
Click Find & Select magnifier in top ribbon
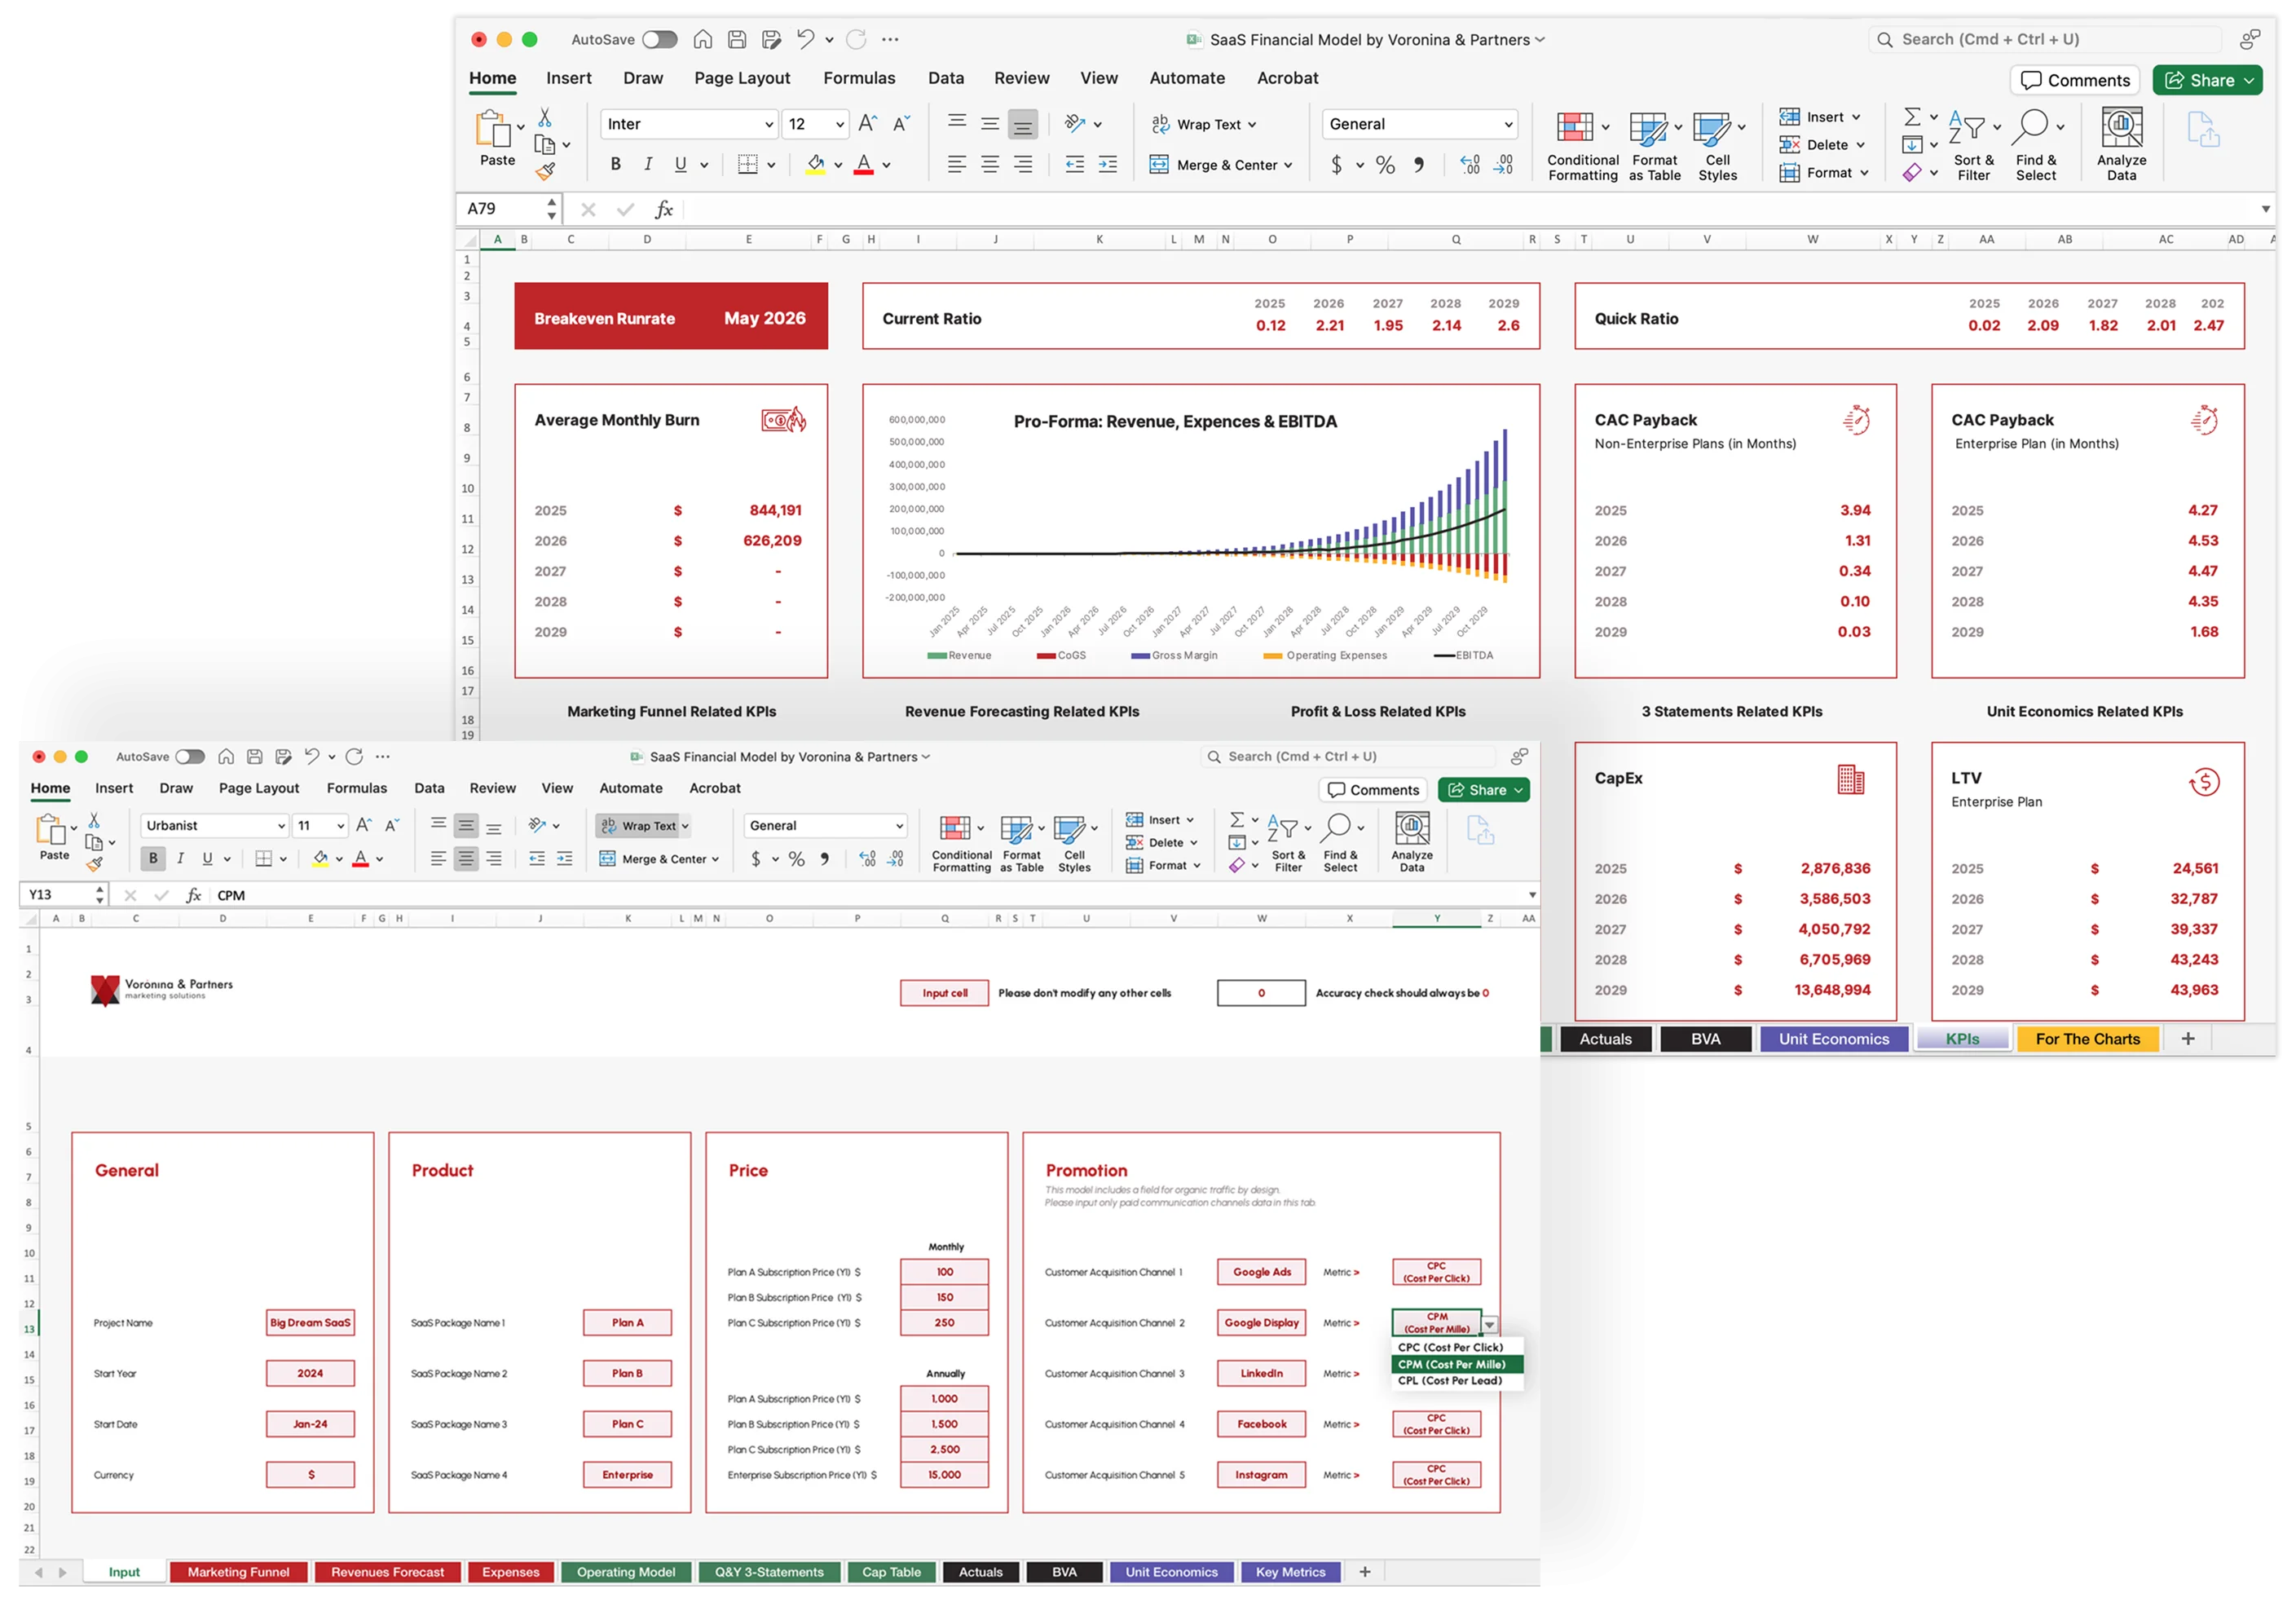[2030, 128]
